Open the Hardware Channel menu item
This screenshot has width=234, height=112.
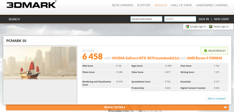click(212, 5)
